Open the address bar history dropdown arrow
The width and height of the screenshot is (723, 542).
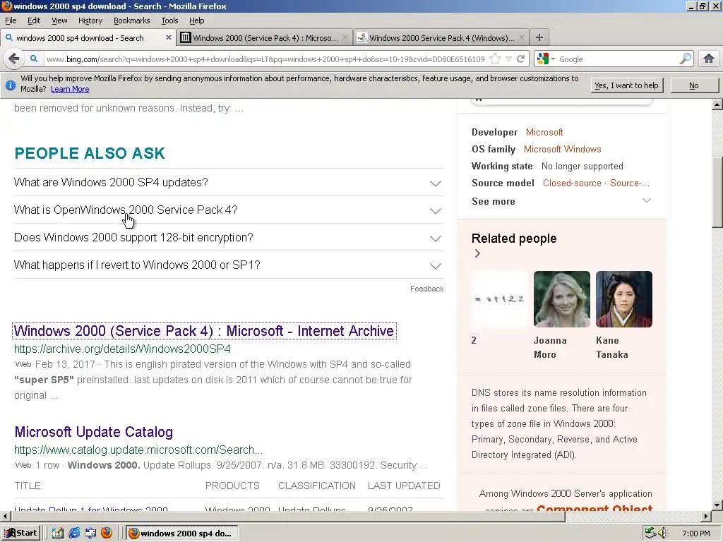click(x=508, y=59)
